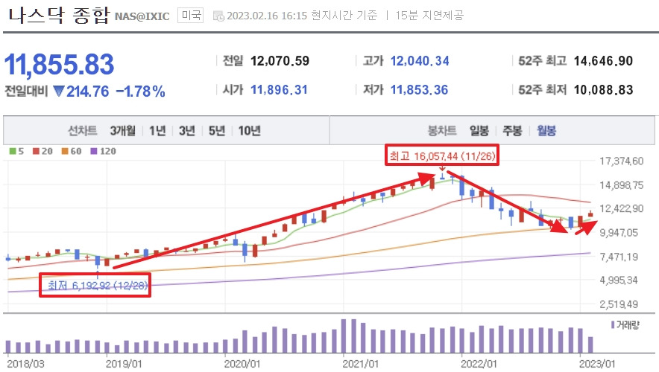Select the 1년 line chart period
The image size is (659, 372).
pos(157,131)
